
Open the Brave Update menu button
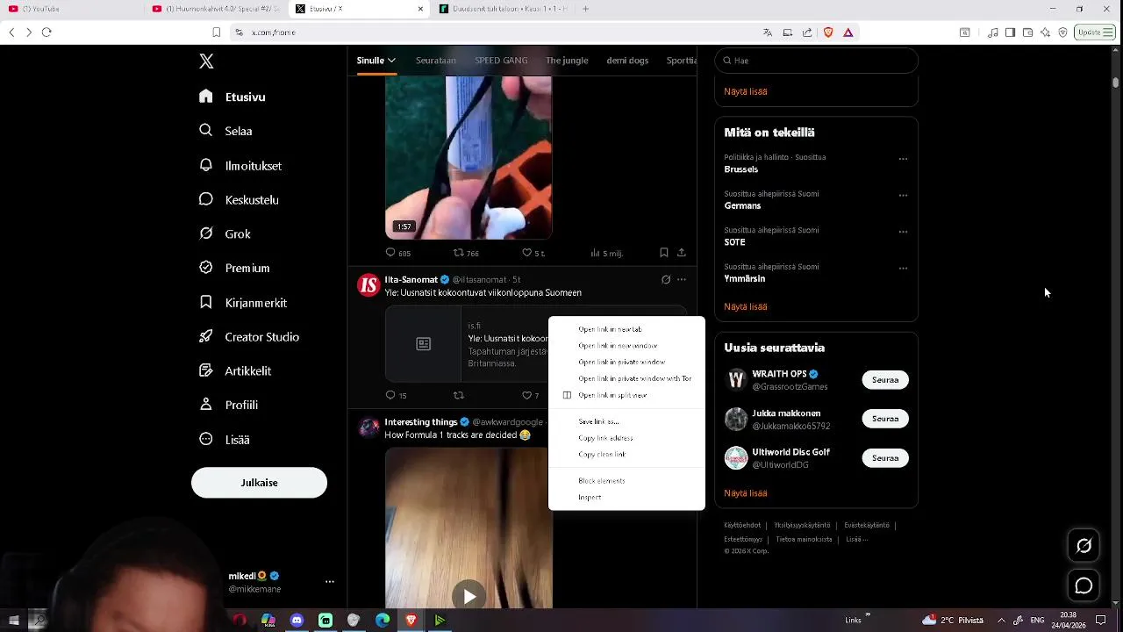click(x=1095, y=32)
